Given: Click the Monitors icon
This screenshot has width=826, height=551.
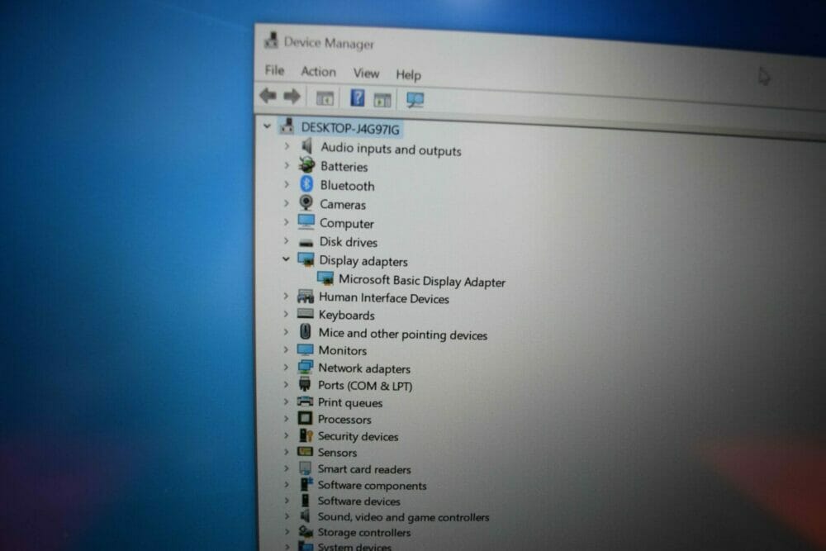Looking at the screenshot, I should (305, 349).
